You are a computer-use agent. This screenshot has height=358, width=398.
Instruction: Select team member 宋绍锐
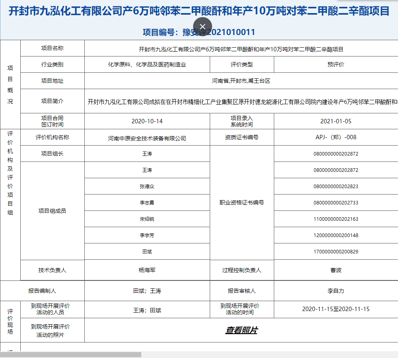(147, 219)
